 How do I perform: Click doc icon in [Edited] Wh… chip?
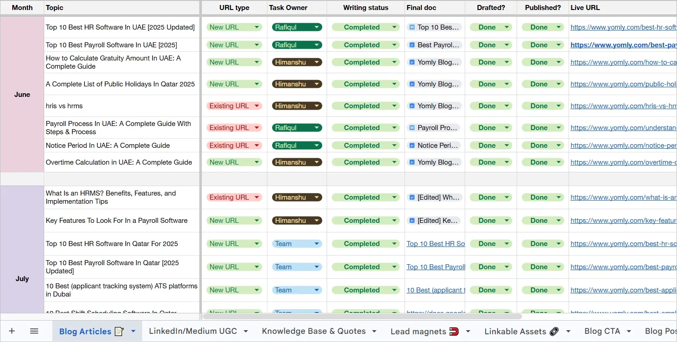412,197
